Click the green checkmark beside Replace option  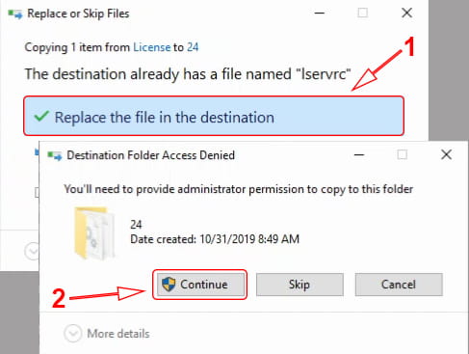pyautogui.click(x=41, y=117)
